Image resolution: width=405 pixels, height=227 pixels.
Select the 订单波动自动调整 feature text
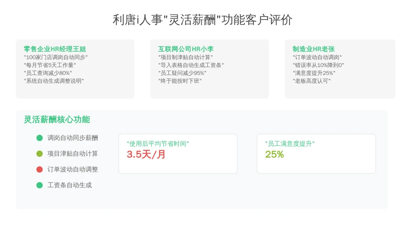(x=73, y=169)
